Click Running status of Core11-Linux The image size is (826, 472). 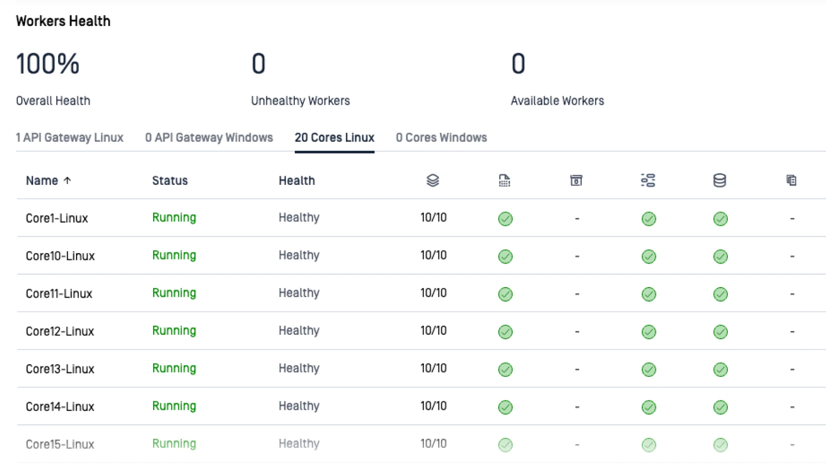(x=174, y=293)
